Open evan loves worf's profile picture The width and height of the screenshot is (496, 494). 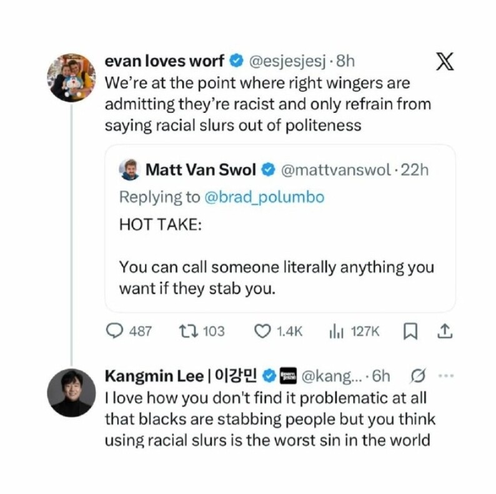(71, 76)
